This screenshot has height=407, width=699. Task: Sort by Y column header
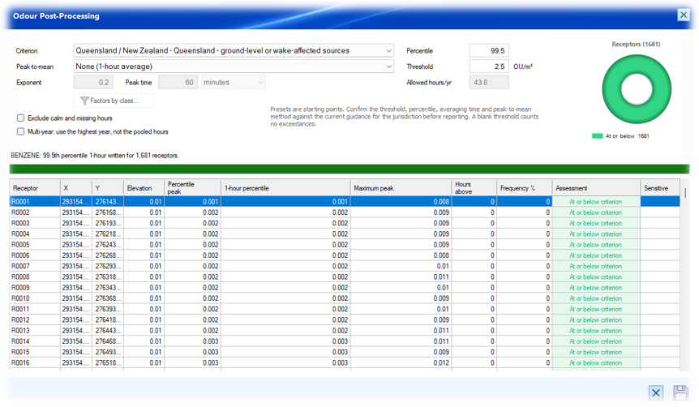[x=108, y=187]
